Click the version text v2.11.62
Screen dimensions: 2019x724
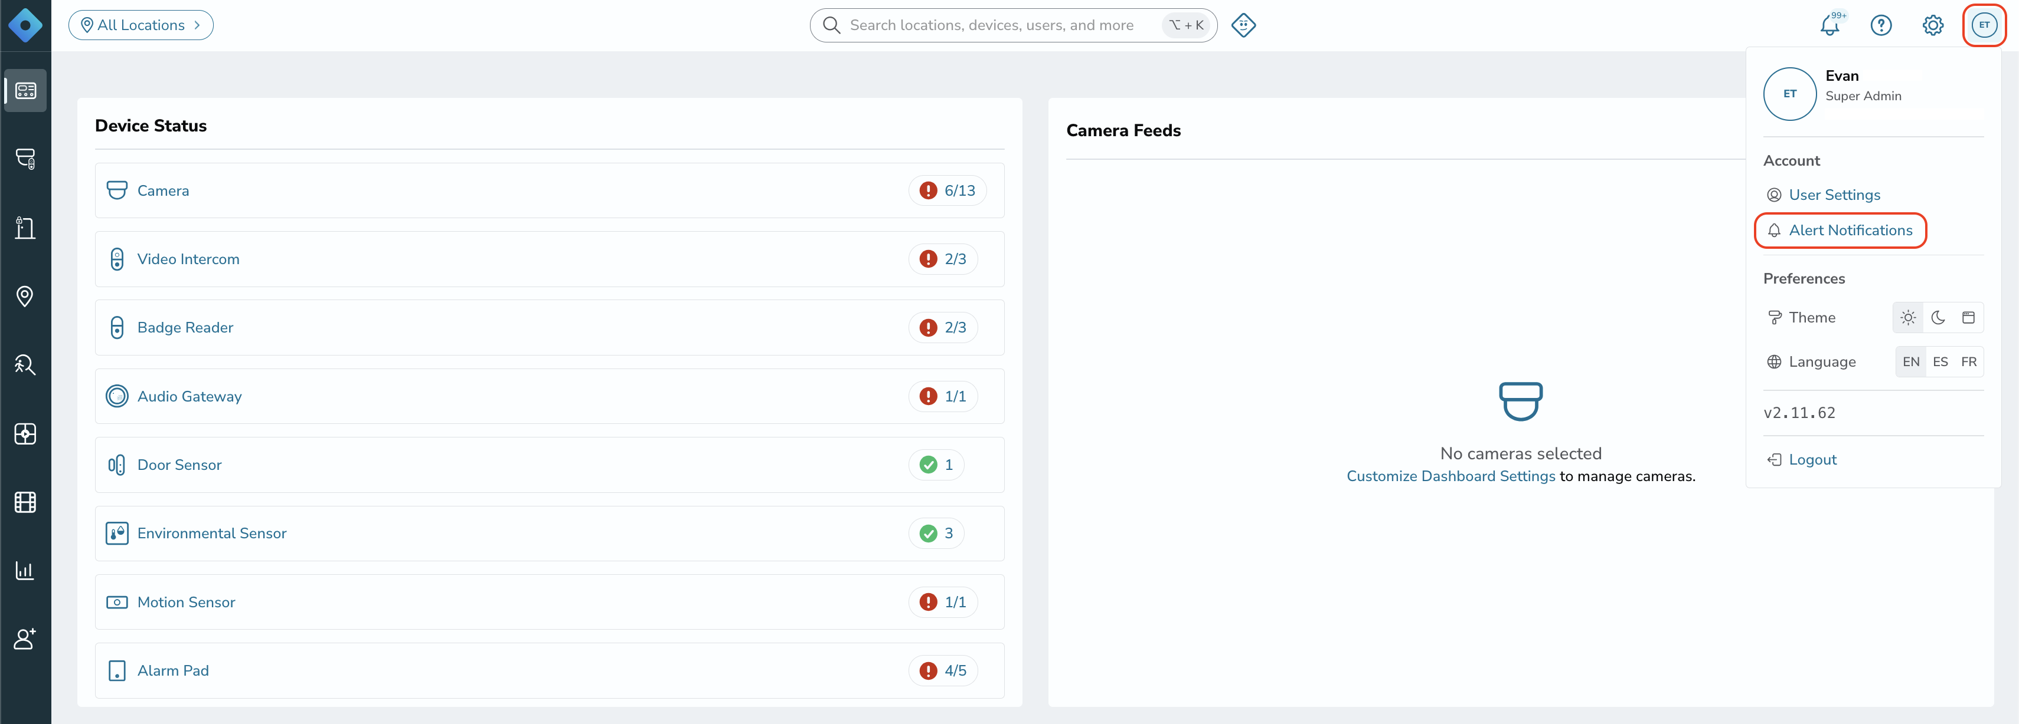coord(1799,413)
